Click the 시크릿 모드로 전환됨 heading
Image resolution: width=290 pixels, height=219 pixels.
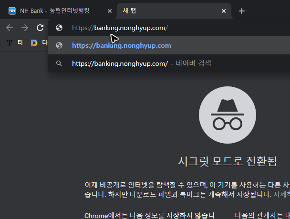[228, 161]
